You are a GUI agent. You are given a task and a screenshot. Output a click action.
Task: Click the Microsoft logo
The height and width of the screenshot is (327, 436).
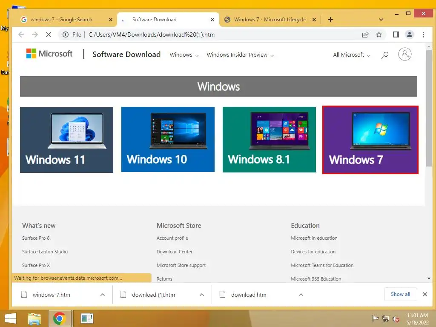click(x=49, y=54)
